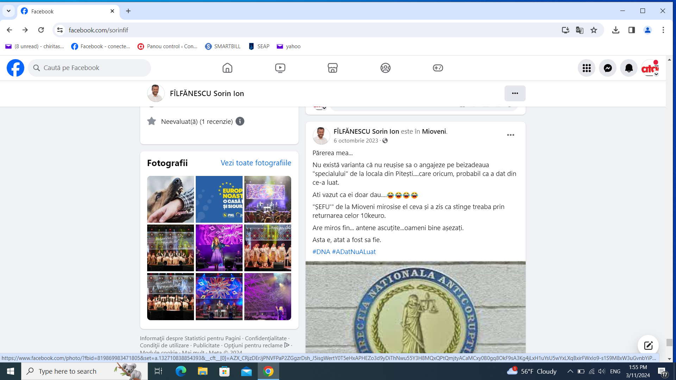
Task: Open Facebook Home feed icon
Action: (x=227, y=68)
